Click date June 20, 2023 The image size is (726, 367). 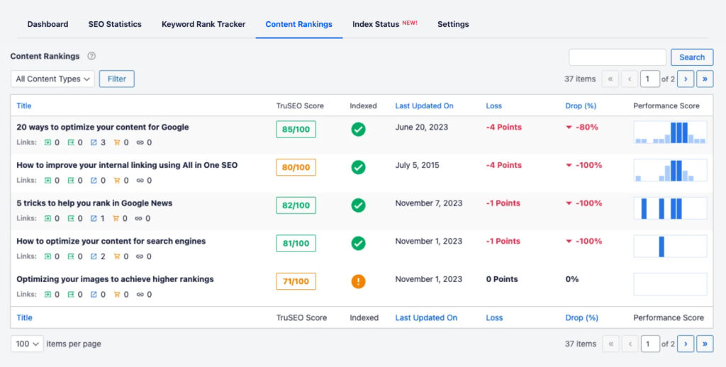(421, 128)
